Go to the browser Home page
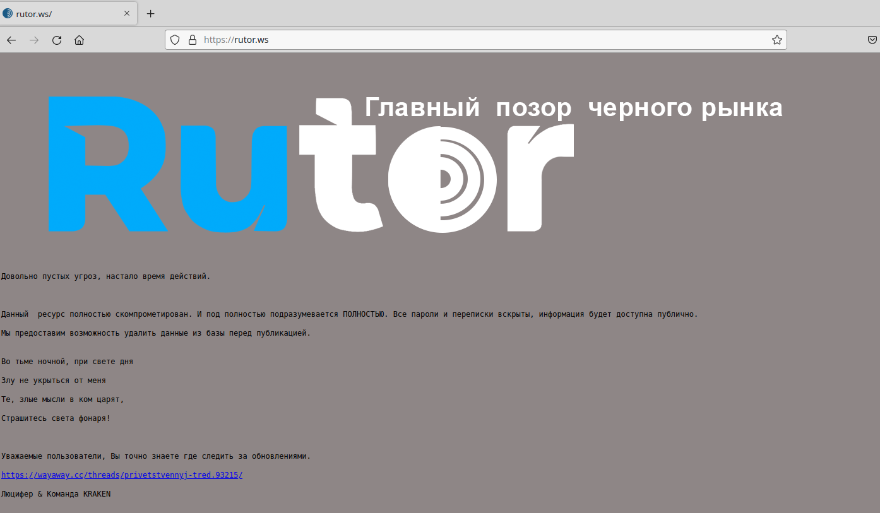The image size is (880, 513). 79,40
